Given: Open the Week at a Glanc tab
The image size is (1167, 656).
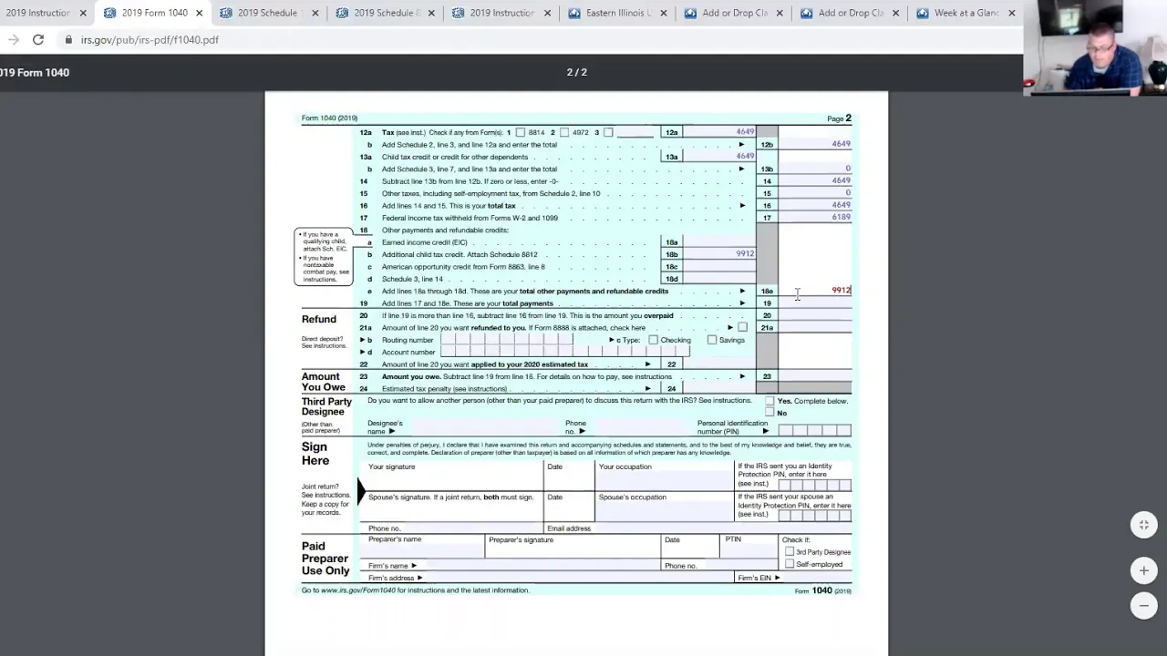Looking at the screenshot, I should point(966,13).
